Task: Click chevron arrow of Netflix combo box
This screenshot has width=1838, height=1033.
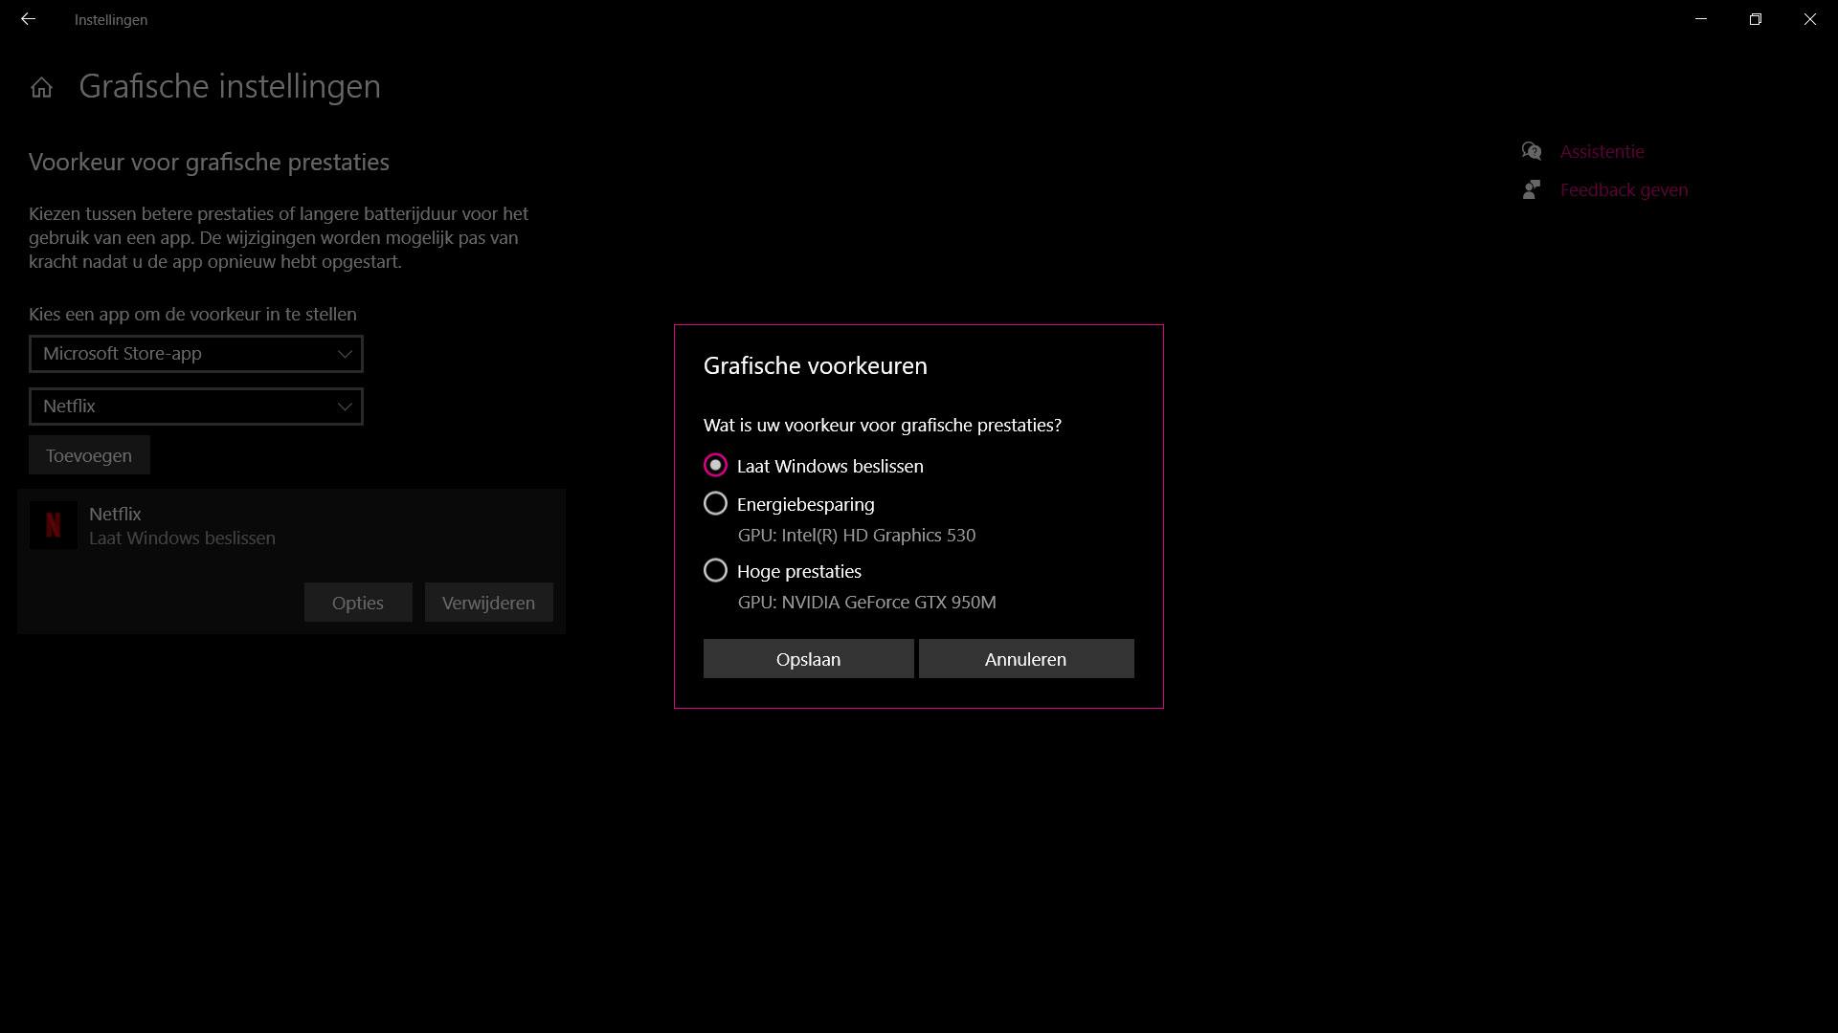Action: click(x=345, y=407)
